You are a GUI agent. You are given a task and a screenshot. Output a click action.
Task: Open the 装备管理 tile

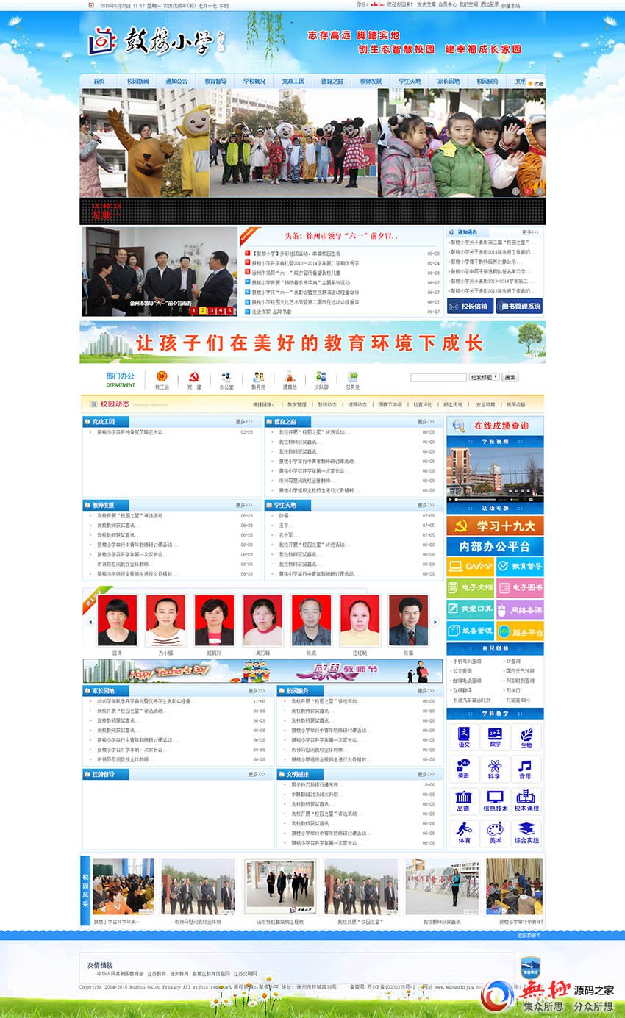tap(470, 631)
